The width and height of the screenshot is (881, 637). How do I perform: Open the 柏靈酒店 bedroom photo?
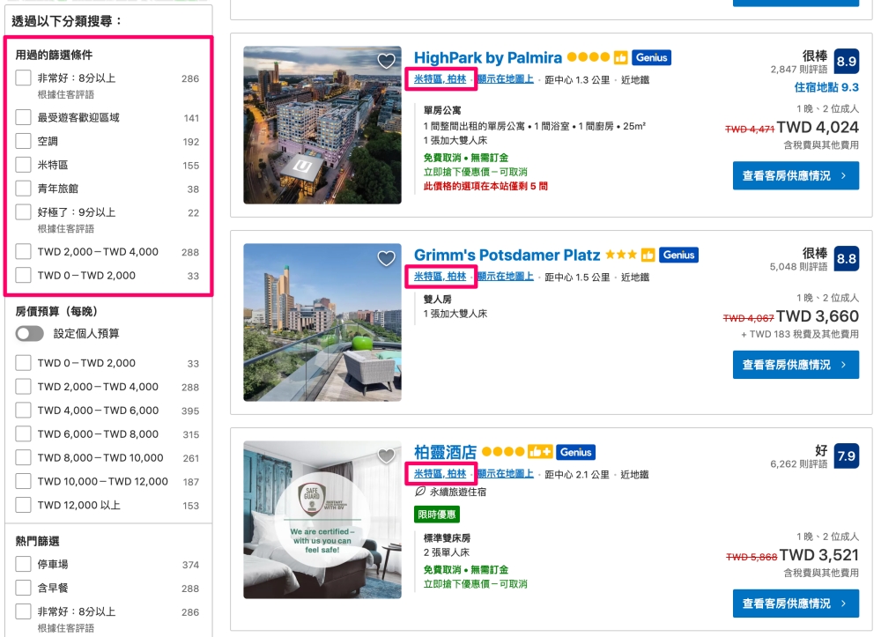tap(322, 520)
